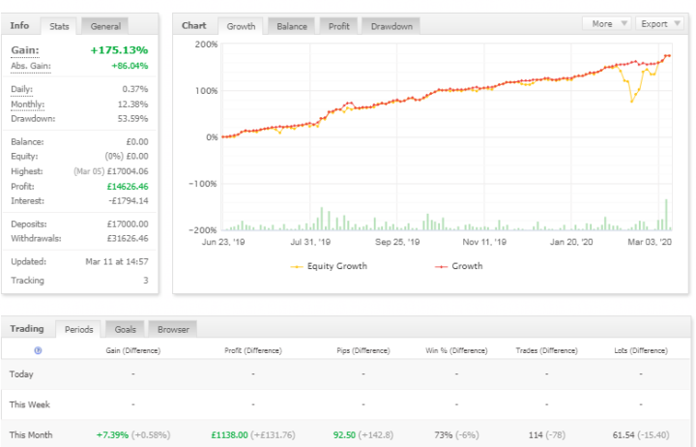This screenshot has width=696, height=447.
Task: Click the Abs. Gain label
Action: tap(30, 66)
